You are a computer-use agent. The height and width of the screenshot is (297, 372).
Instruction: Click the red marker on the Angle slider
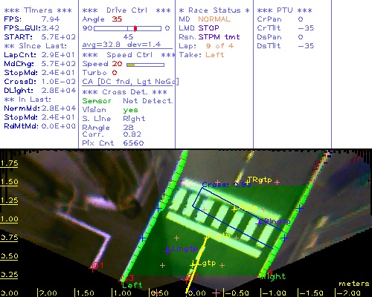(135, 28)
